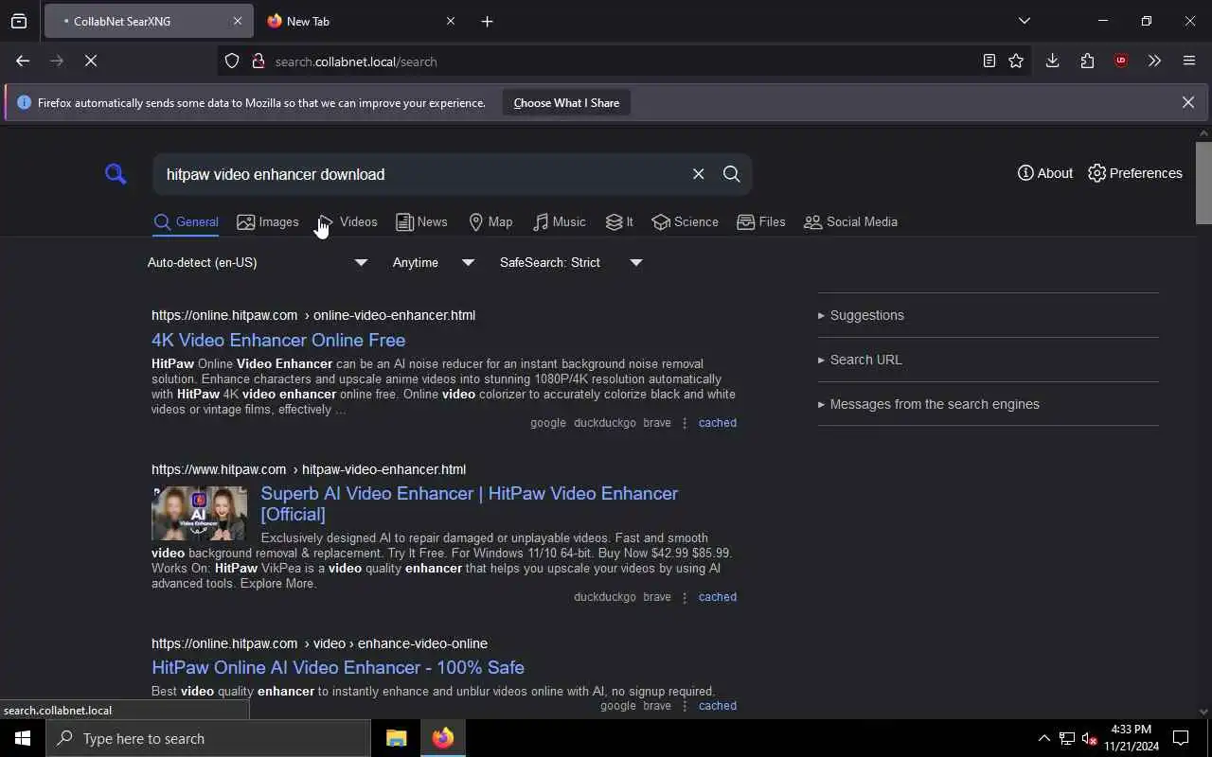This screenshot has width=1212, height=757.
Task: Open File Explorer from the taskbar
Action: click(x=396, y=738)
